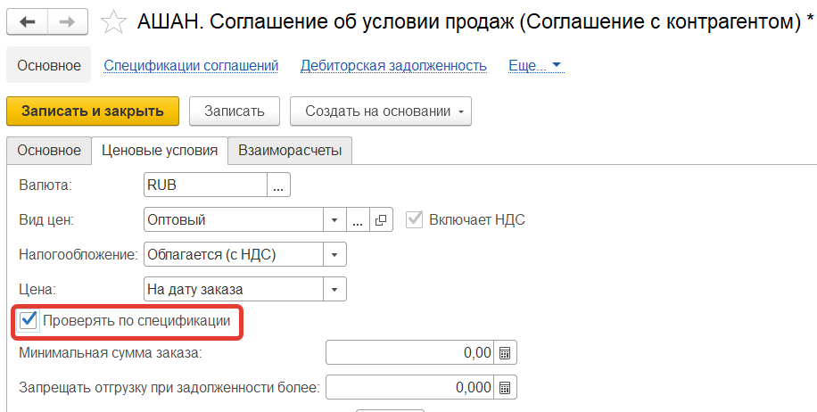The width and height of the screenshot is (817, 412).
Task: Expand the Цена dropdown arrow
Action: tap(334, 289)
